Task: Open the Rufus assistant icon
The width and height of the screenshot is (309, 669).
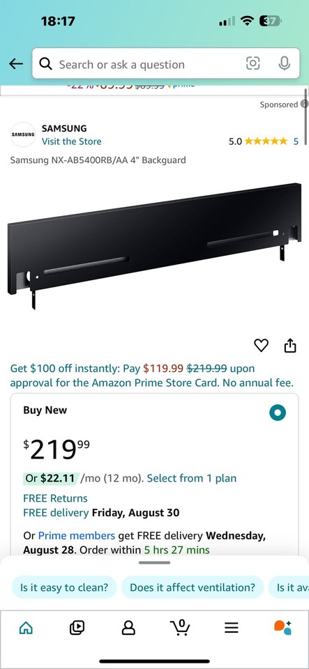Action: tap(282, 626)
